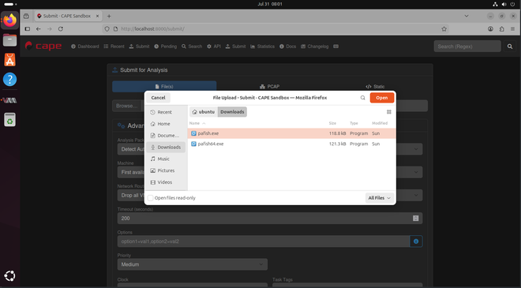The height and width of the screenshot is (288, 521).
Task: Go to ubuntu home in the path bar
Action: coord(204,112)
